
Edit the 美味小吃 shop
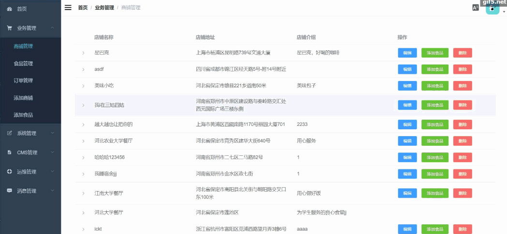(407, 86)
